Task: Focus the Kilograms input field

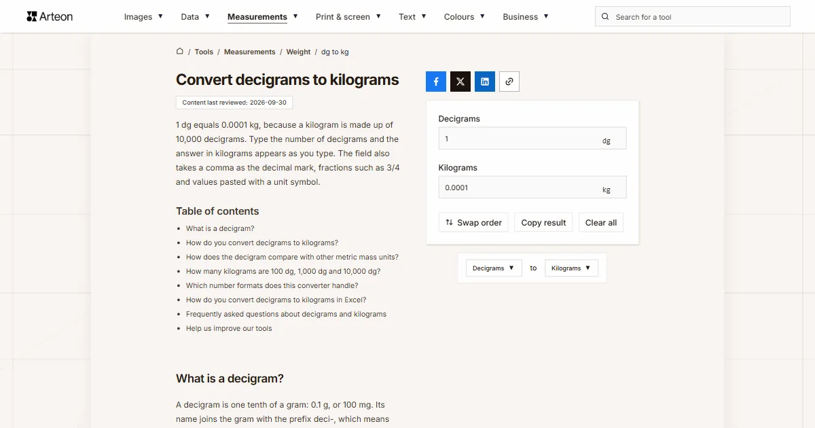Action: pyautogui.click(x=532, y=188)
